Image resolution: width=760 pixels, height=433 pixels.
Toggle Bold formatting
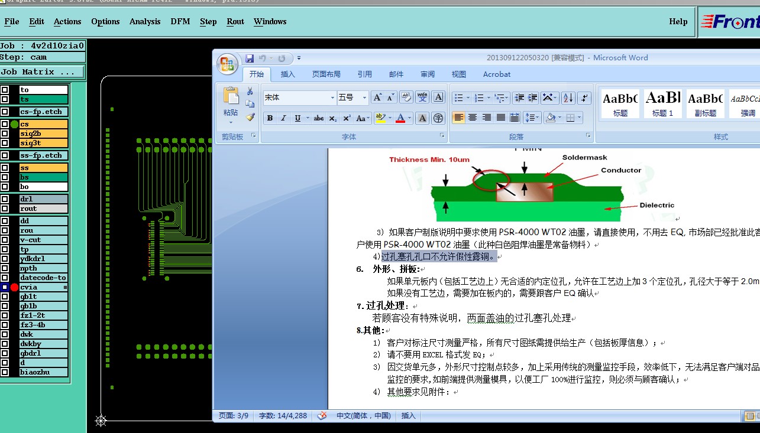pos(270,118)
